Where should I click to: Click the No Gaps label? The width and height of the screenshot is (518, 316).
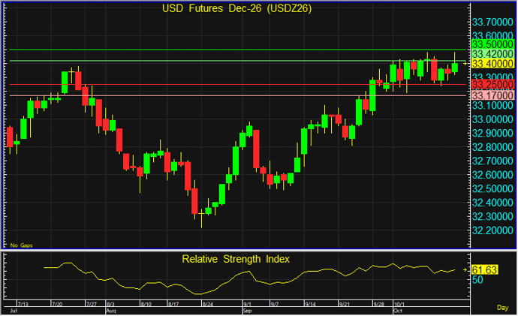(x=21, y=245)
